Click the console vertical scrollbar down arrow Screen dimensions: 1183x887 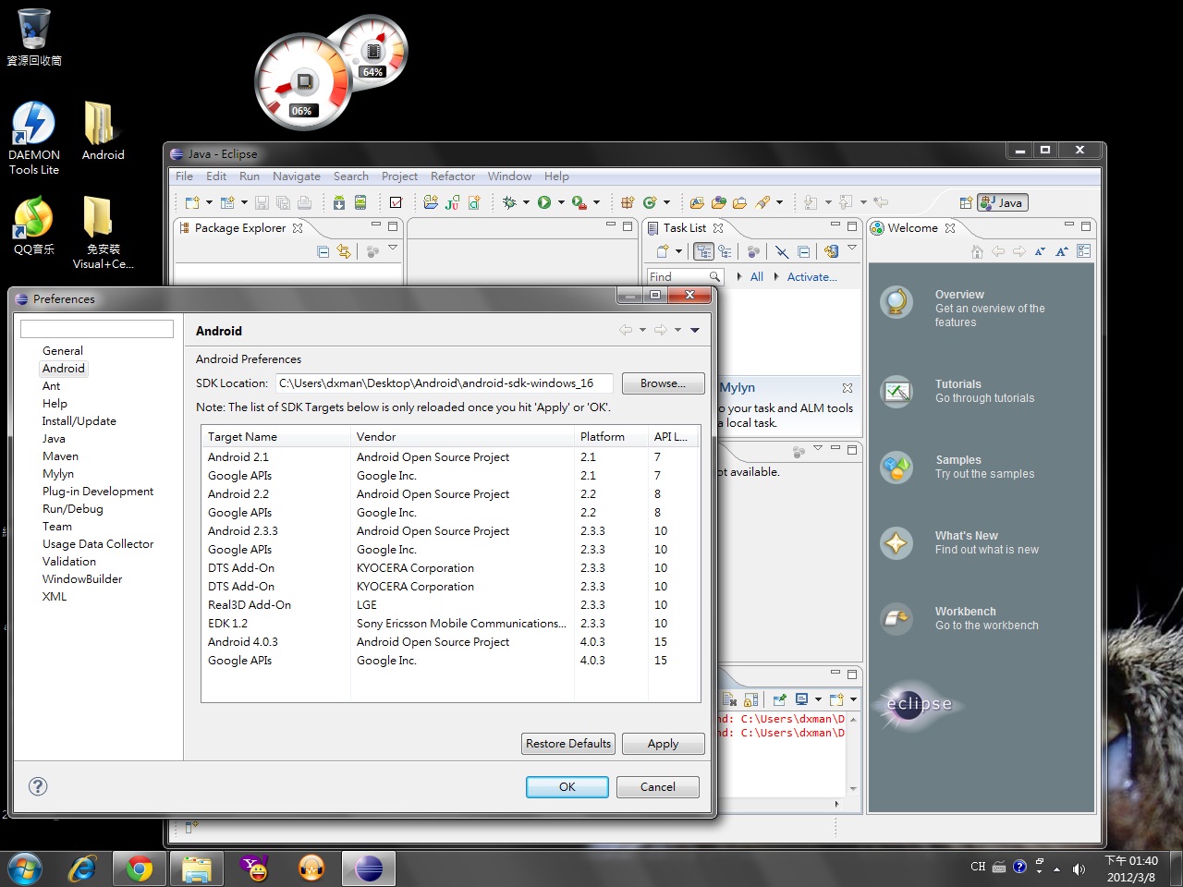click(x=853, y=788)
